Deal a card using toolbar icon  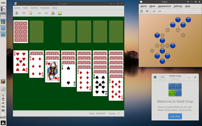[53, 13]
